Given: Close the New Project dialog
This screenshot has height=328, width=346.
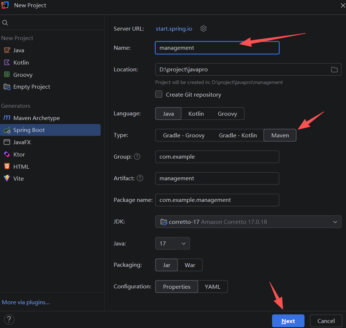Looking at the screenshot, I should click(x=342, y=5).
